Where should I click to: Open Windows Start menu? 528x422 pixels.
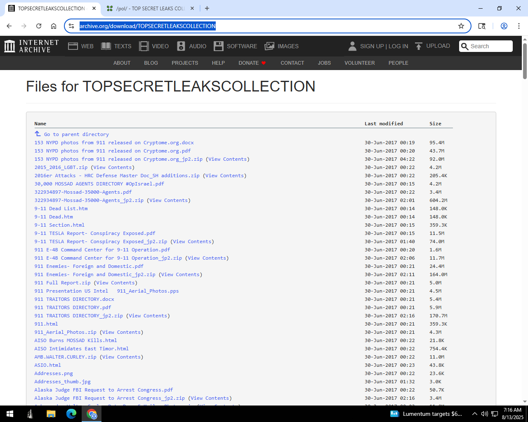10,414
